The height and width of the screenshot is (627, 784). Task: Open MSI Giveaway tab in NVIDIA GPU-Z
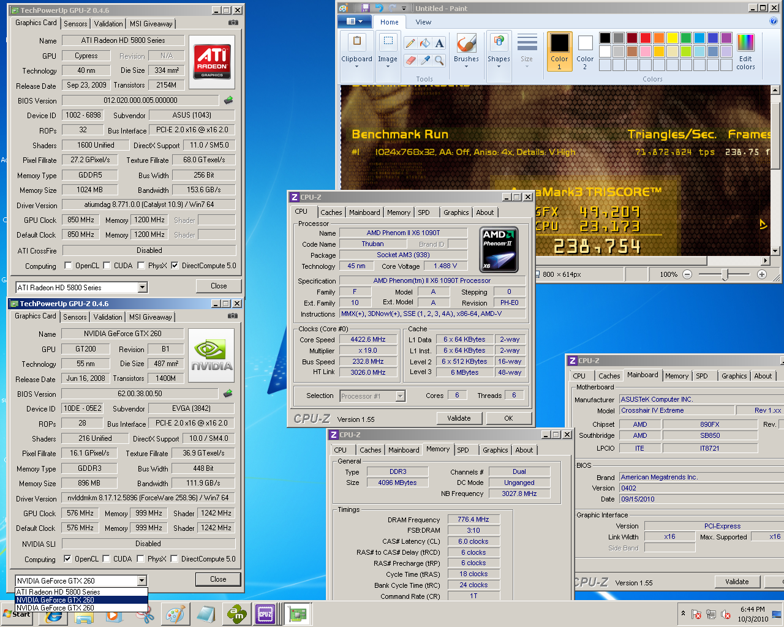coord(150,317)
